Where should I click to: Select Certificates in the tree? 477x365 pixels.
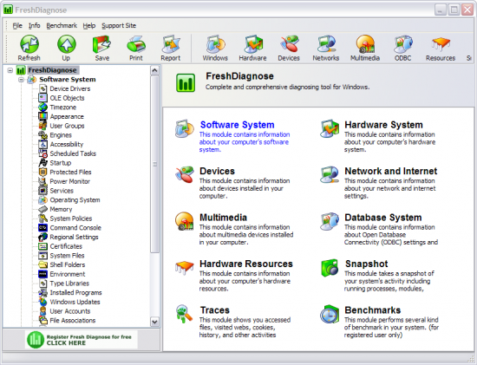pos(66,246)
